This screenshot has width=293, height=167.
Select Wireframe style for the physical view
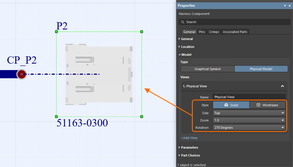coord(268,105)
